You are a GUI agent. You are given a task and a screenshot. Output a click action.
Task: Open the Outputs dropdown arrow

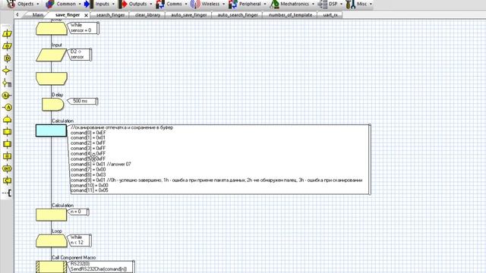(x=151, y=4)
